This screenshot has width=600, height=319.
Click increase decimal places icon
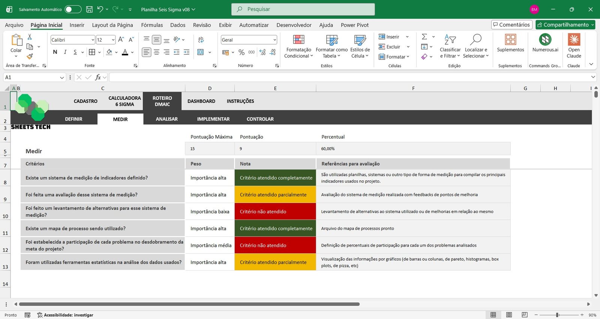262,52
